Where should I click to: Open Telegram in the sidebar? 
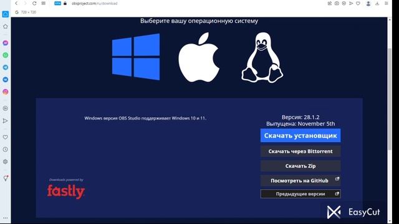click(6, 67)
